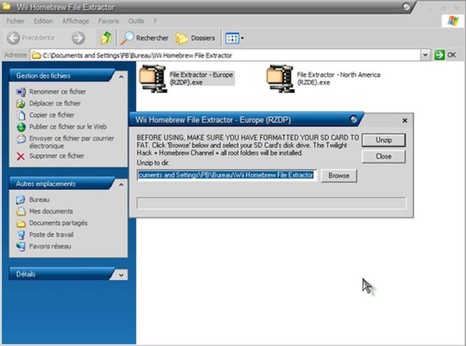This screenshot has width=466, height=346.
Task: Open the Fichier menu
Action: click(x=16, y=21)
